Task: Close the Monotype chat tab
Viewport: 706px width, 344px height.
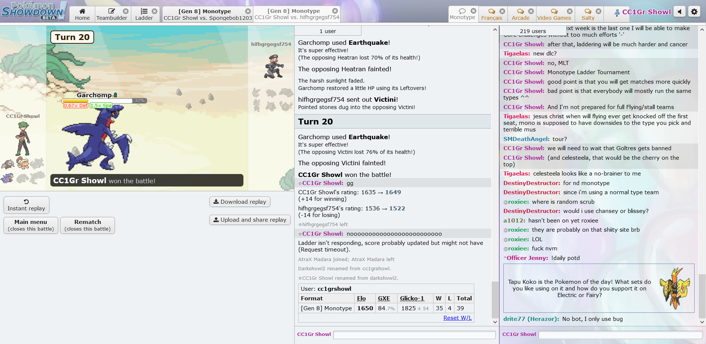Action: pyautogui.click(x=474, y=11)
